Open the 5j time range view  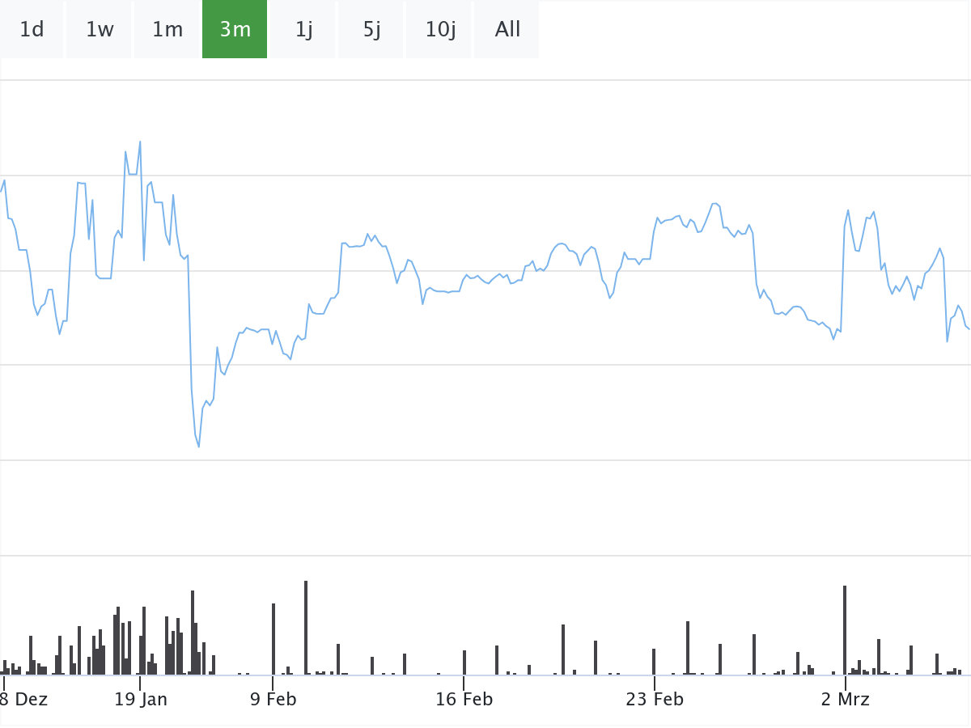[371, 30]
